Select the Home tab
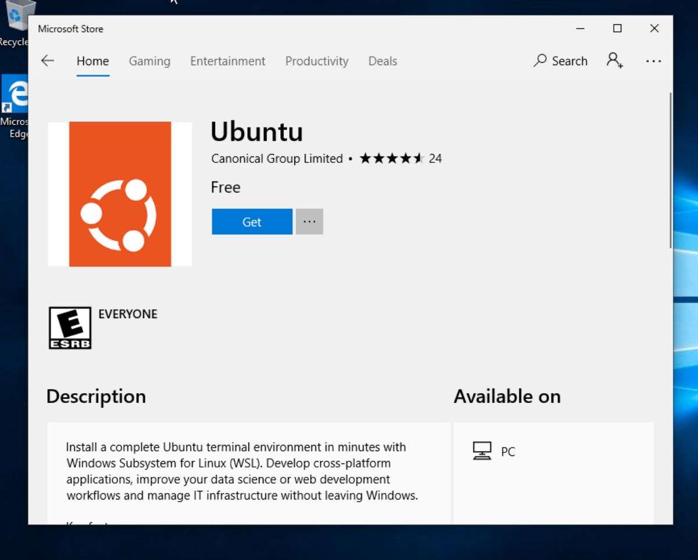This screenshot has width=698, height=560. click(x=92, y=61)
